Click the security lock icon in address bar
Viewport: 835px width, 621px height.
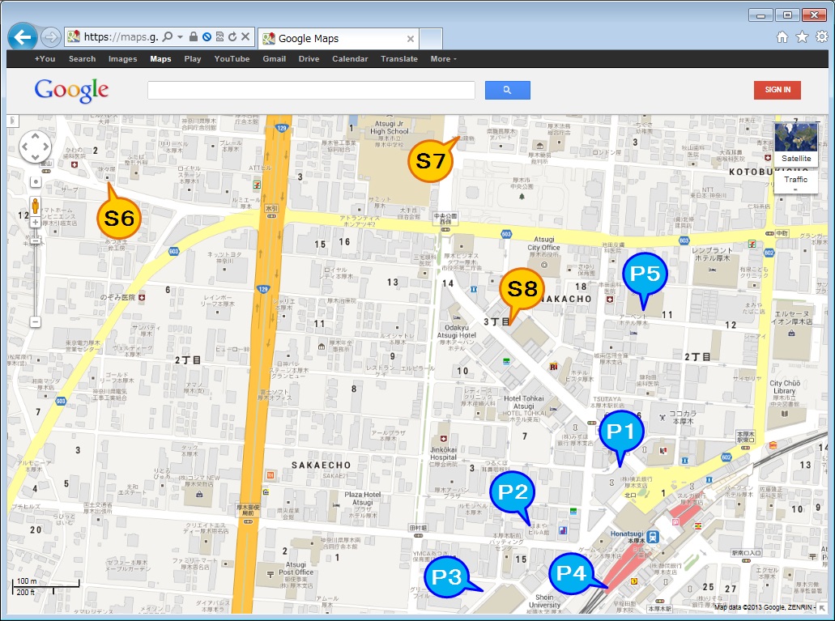pyautogui.click(x=194, y=36)
